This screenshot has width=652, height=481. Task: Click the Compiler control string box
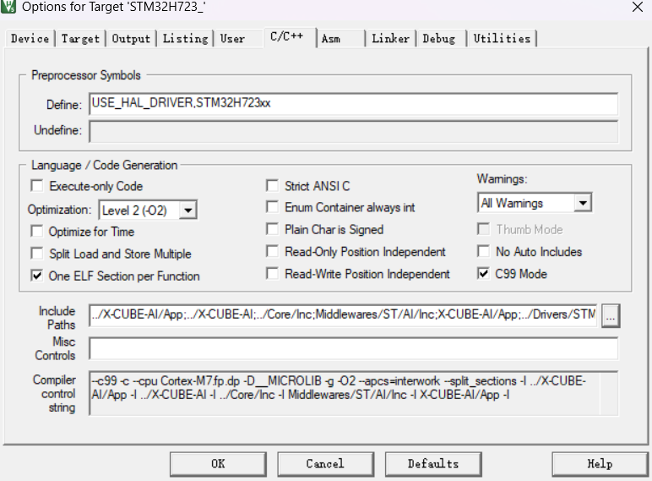(x=353, y=393)
